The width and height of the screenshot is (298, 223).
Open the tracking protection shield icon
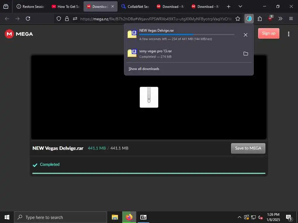[x=59, y=19]
